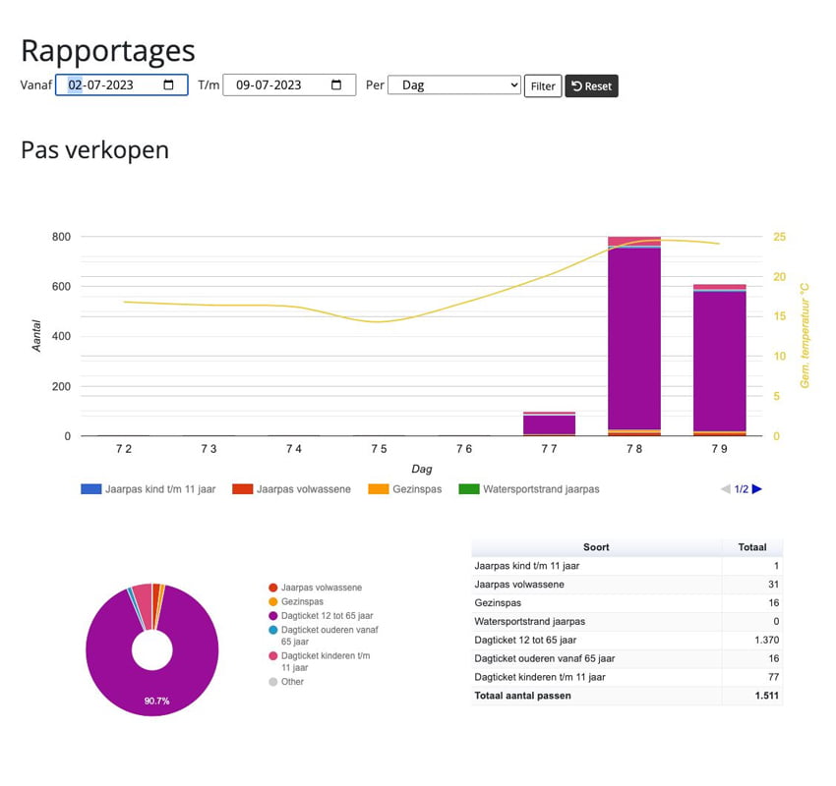Image resolution: width=836 pixels, height=786 pixels.
Task: Go to previous chart legend page
Action: [x=726, y=489]
